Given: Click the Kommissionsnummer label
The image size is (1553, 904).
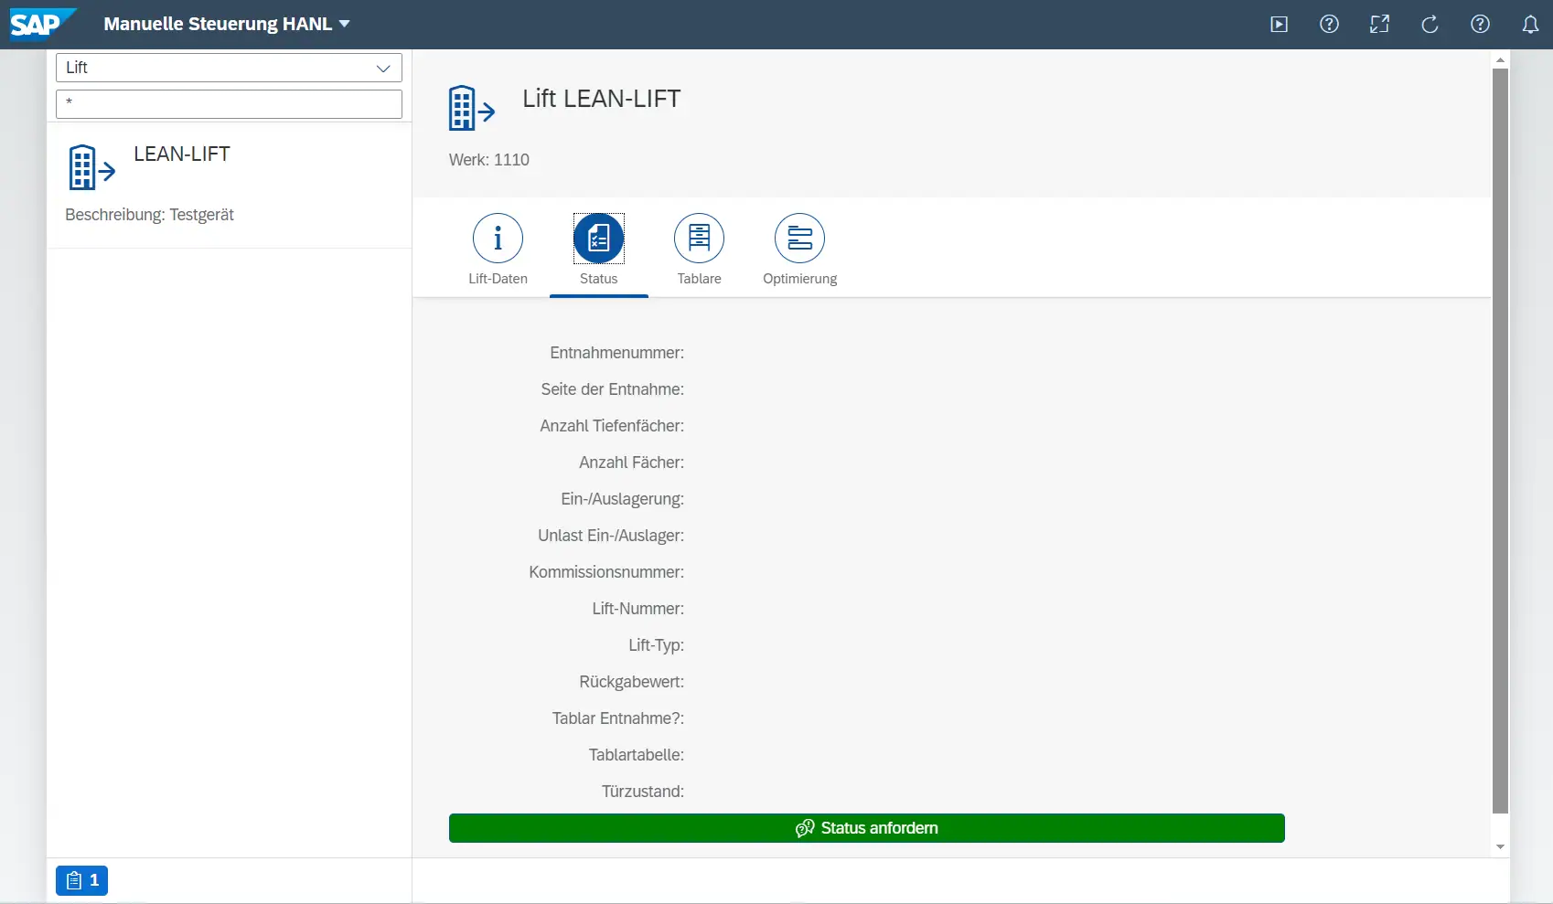Looking at the screenshot, I should [x=606, y=572].
